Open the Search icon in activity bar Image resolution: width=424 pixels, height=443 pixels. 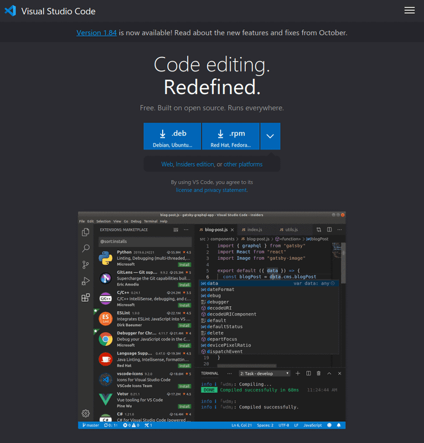86,248
